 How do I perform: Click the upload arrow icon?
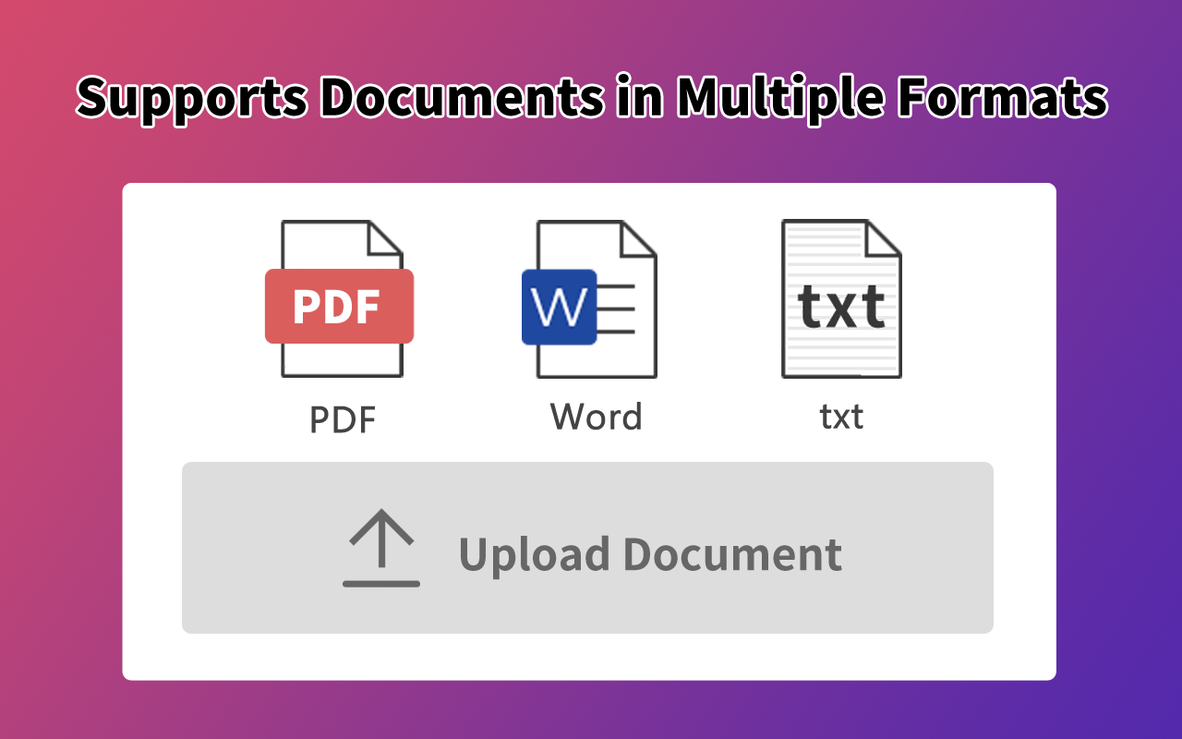[381, 550]
